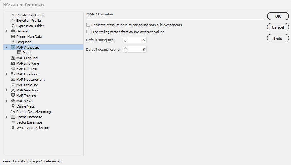Select the MAP Scale Bar entry
This screenshot has height=165, width=291.
pos(27,85)
